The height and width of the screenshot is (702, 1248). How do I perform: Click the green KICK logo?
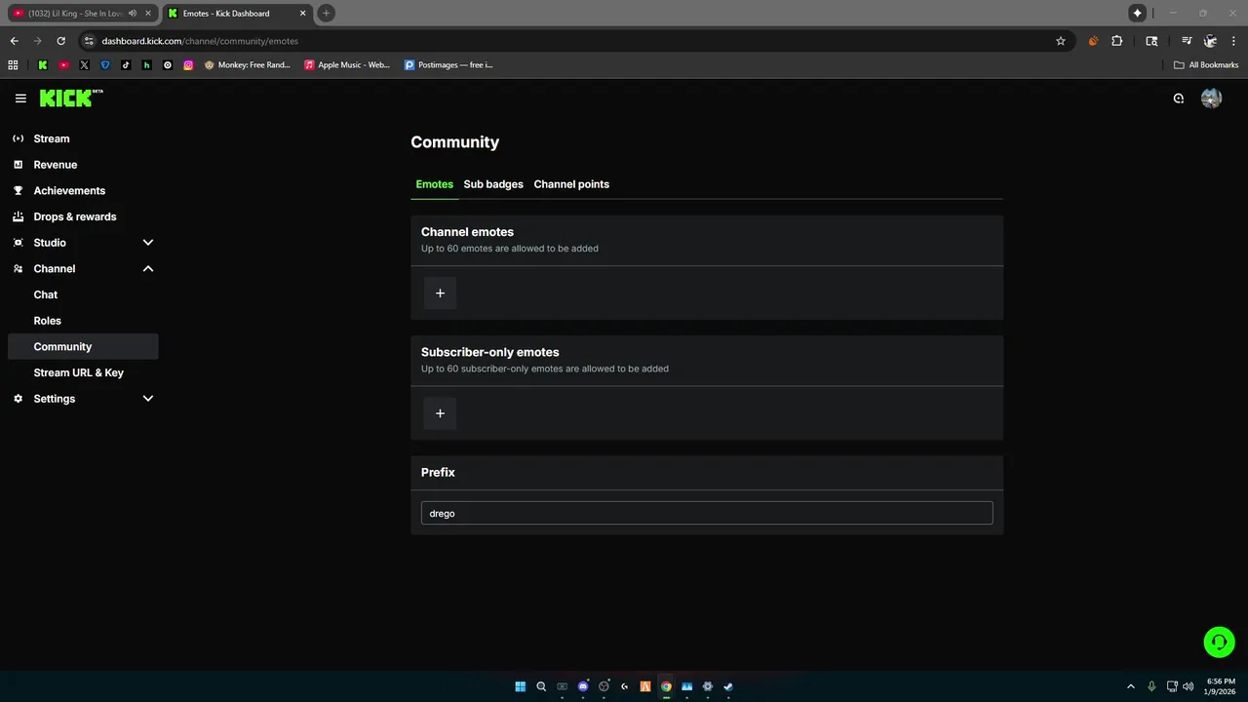70,97
